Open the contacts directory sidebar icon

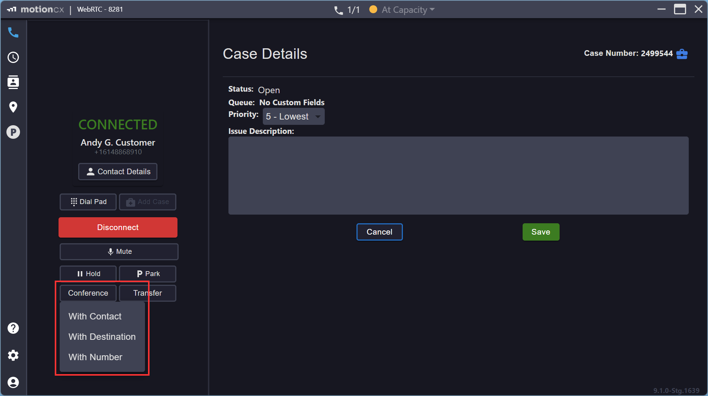coord(13,82)
